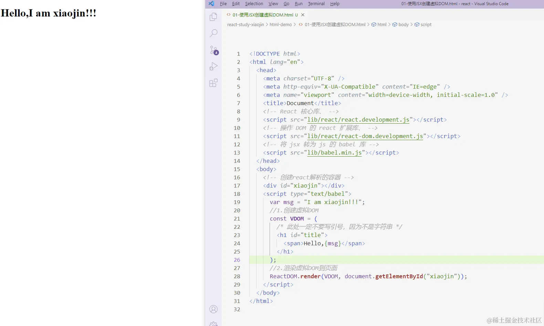
Task: Click the VS Code logo in title bar
Action: coord(211,3)
